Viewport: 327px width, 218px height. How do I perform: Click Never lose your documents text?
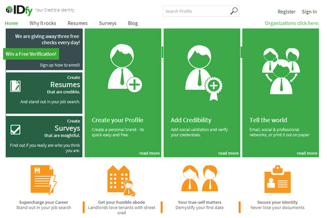pyautogui.click(x=277, y=208)
